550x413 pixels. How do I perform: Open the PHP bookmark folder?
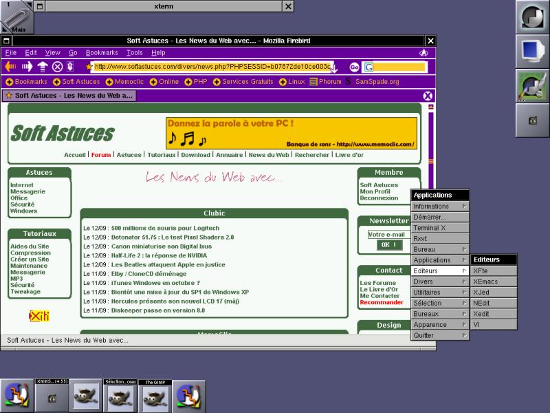pos(196,82)
